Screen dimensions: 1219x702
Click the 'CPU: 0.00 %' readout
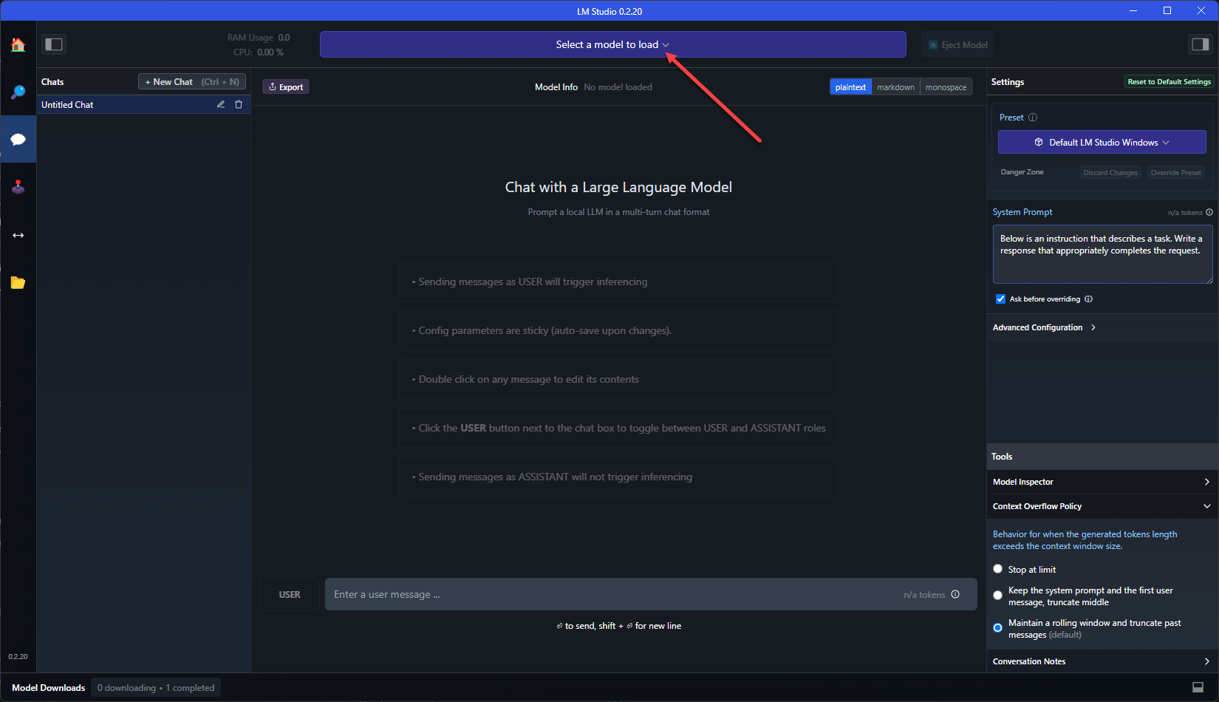(259, 52)
